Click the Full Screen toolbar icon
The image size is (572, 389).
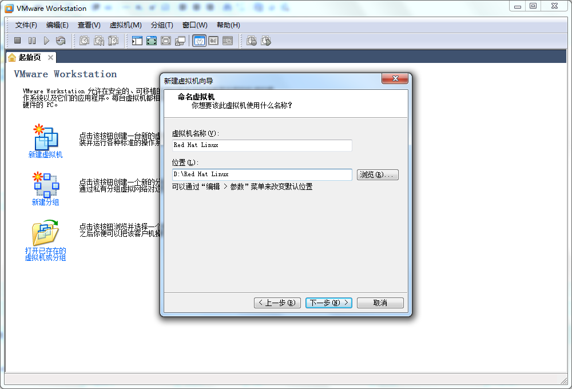pos(152,41)
